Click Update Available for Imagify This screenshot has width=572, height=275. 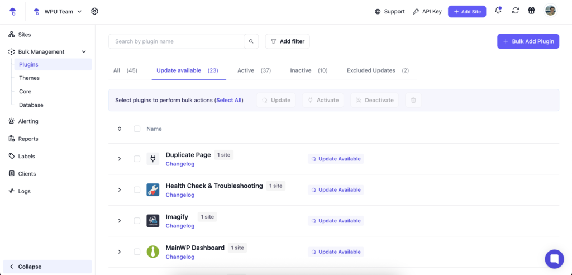click(336, 221)
